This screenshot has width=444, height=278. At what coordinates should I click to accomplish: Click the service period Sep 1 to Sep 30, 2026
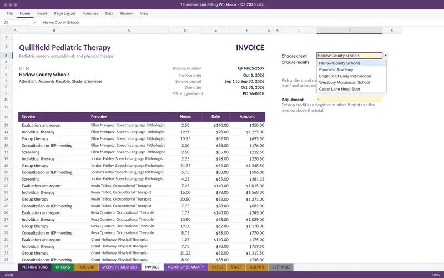pyautogui.click(x=244, y=81)
